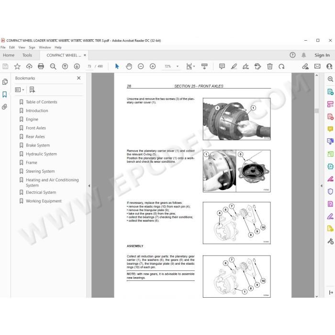This screenshot has width=335, height=335.
Task: Click the star bookmark file icon
Action: pos(17,67)
